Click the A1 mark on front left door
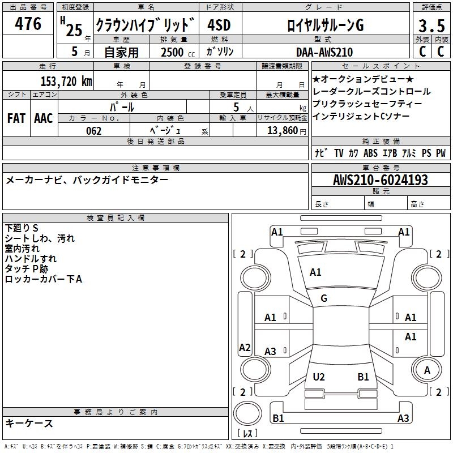The image size is (453, 453). coord(271,318)
